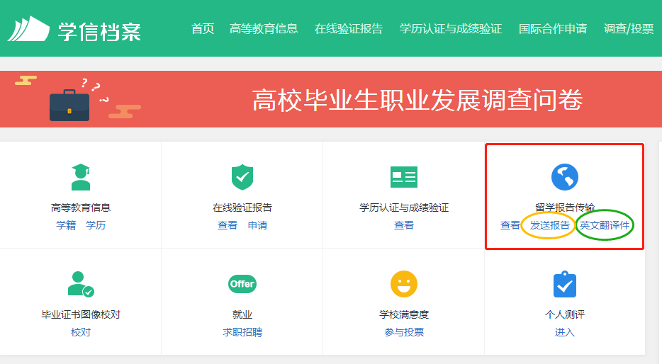
Task: Select 调查/投票 in the top menu
Action: click(x=629, y=29)
